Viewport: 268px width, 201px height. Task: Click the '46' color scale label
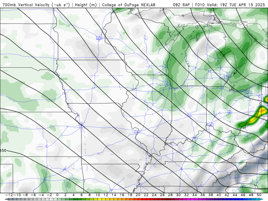pyautogui.click(x=243, y=195)
